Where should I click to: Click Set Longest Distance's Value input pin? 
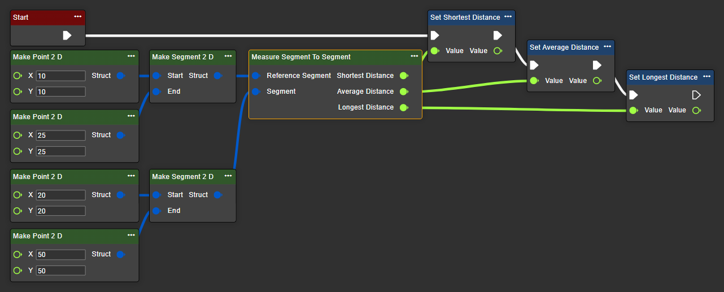(x=633, y=111)
